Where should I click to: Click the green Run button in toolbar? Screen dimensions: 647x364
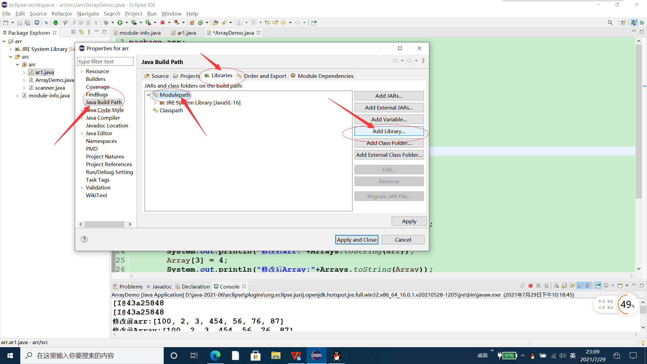120,23
